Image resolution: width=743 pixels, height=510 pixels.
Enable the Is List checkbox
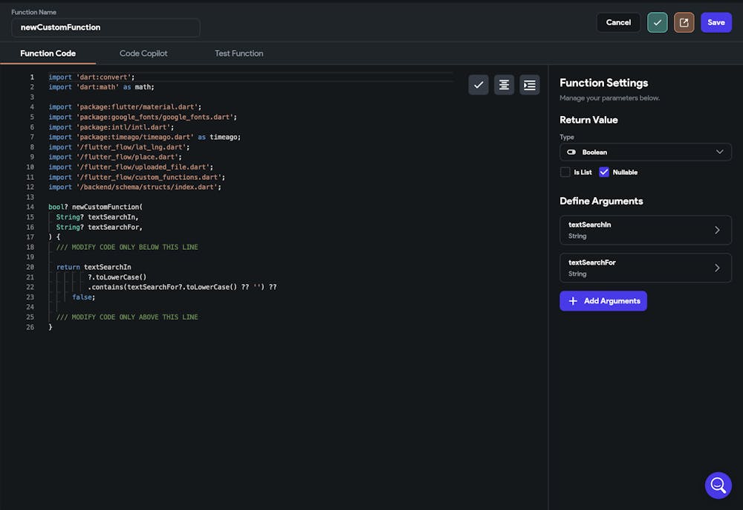click(565, 172)
